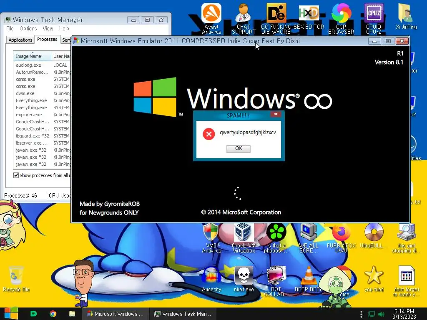Viewport: 427px width, 320px height.
Task: Open the 'this aint stopping di...' icon
Action: coord(406,238)
